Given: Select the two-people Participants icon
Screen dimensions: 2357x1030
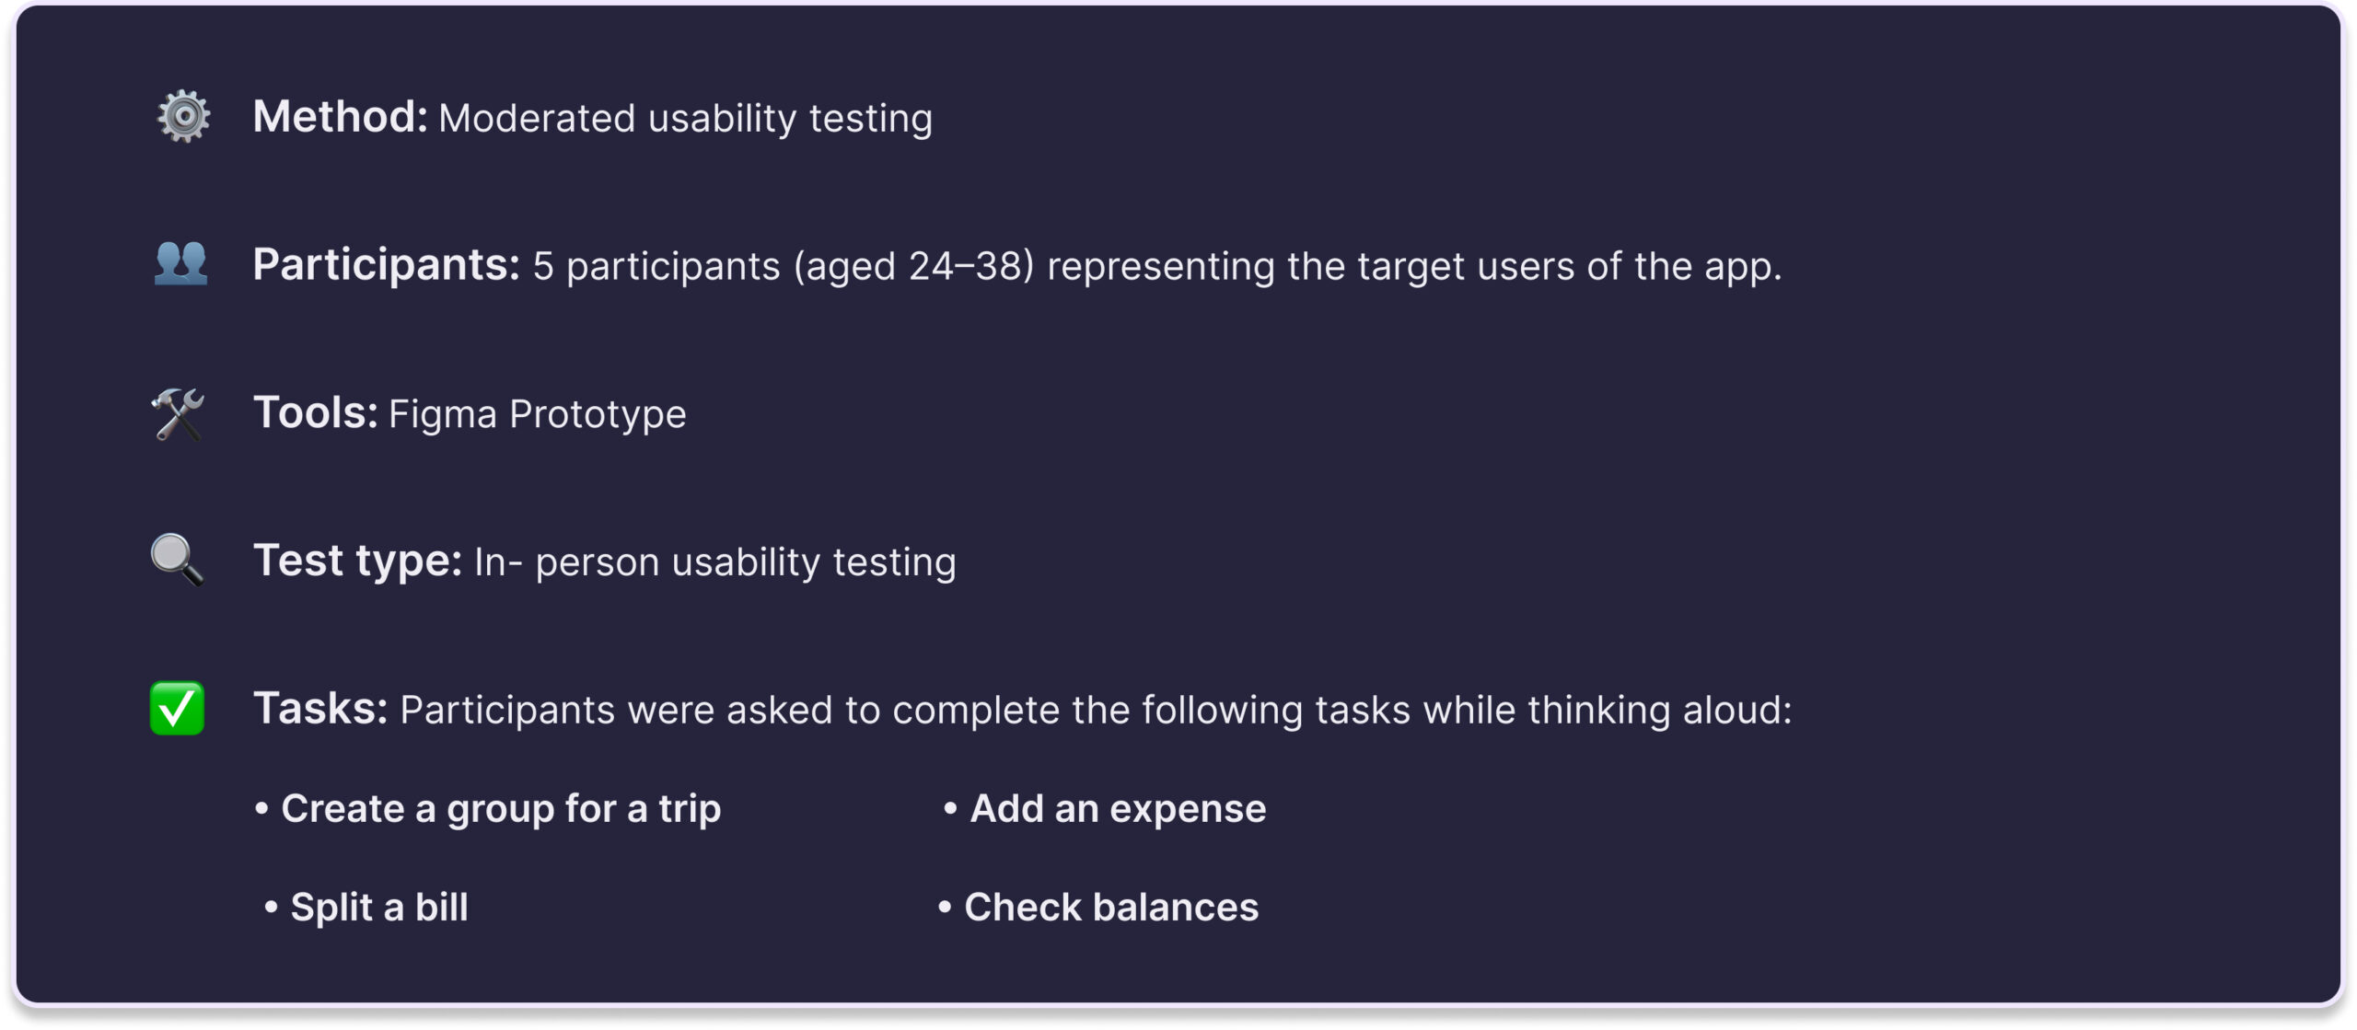Looking at the screenshot, I should 180,263.
